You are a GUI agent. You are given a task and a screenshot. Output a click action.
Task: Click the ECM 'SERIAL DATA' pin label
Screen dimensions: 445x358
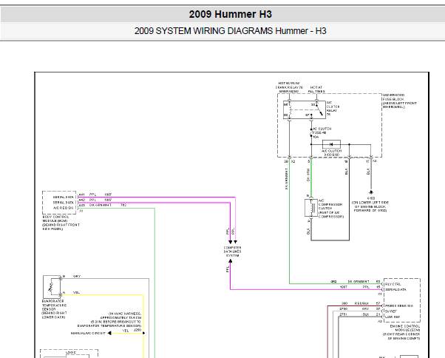395,290
